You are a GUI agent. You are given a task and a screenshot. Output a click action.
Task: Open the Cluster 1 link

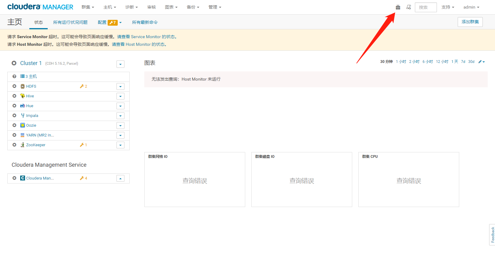[31, 63]
